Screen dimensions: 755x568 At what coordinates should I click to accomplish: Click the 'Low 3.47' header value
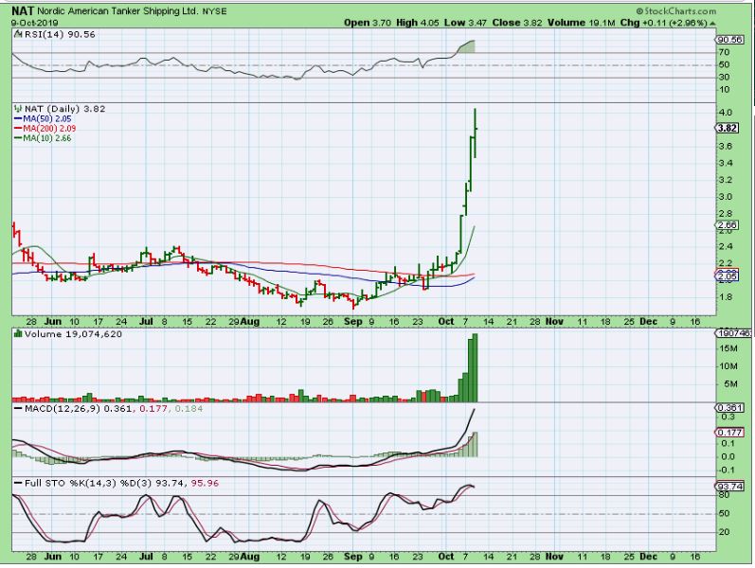(x=465, y=23)
